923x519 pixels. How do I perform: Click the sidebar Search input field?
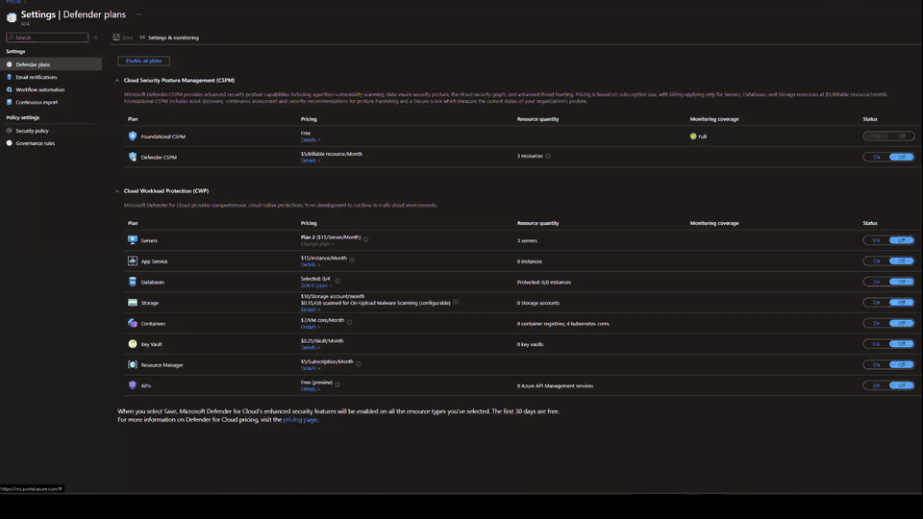coord(47,37)
